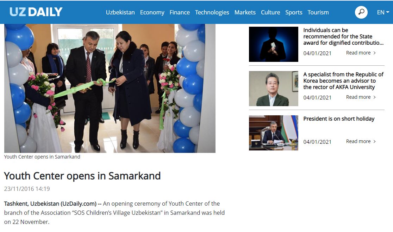393x232 pixels.
Task: Go to the Sports section
Action: point(294,12)
